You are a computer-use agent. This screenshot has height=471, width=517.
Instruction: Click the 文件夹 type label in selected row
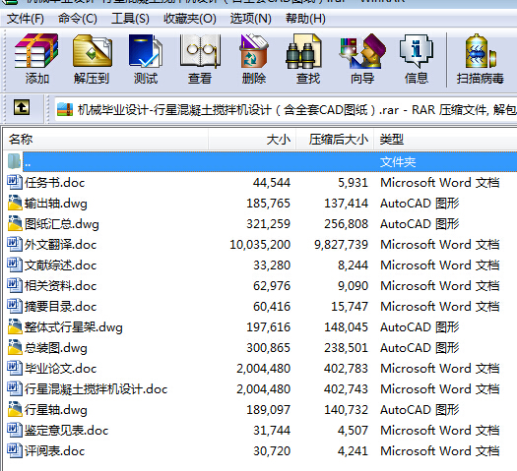pyautogui.click(x=398, y=162)
